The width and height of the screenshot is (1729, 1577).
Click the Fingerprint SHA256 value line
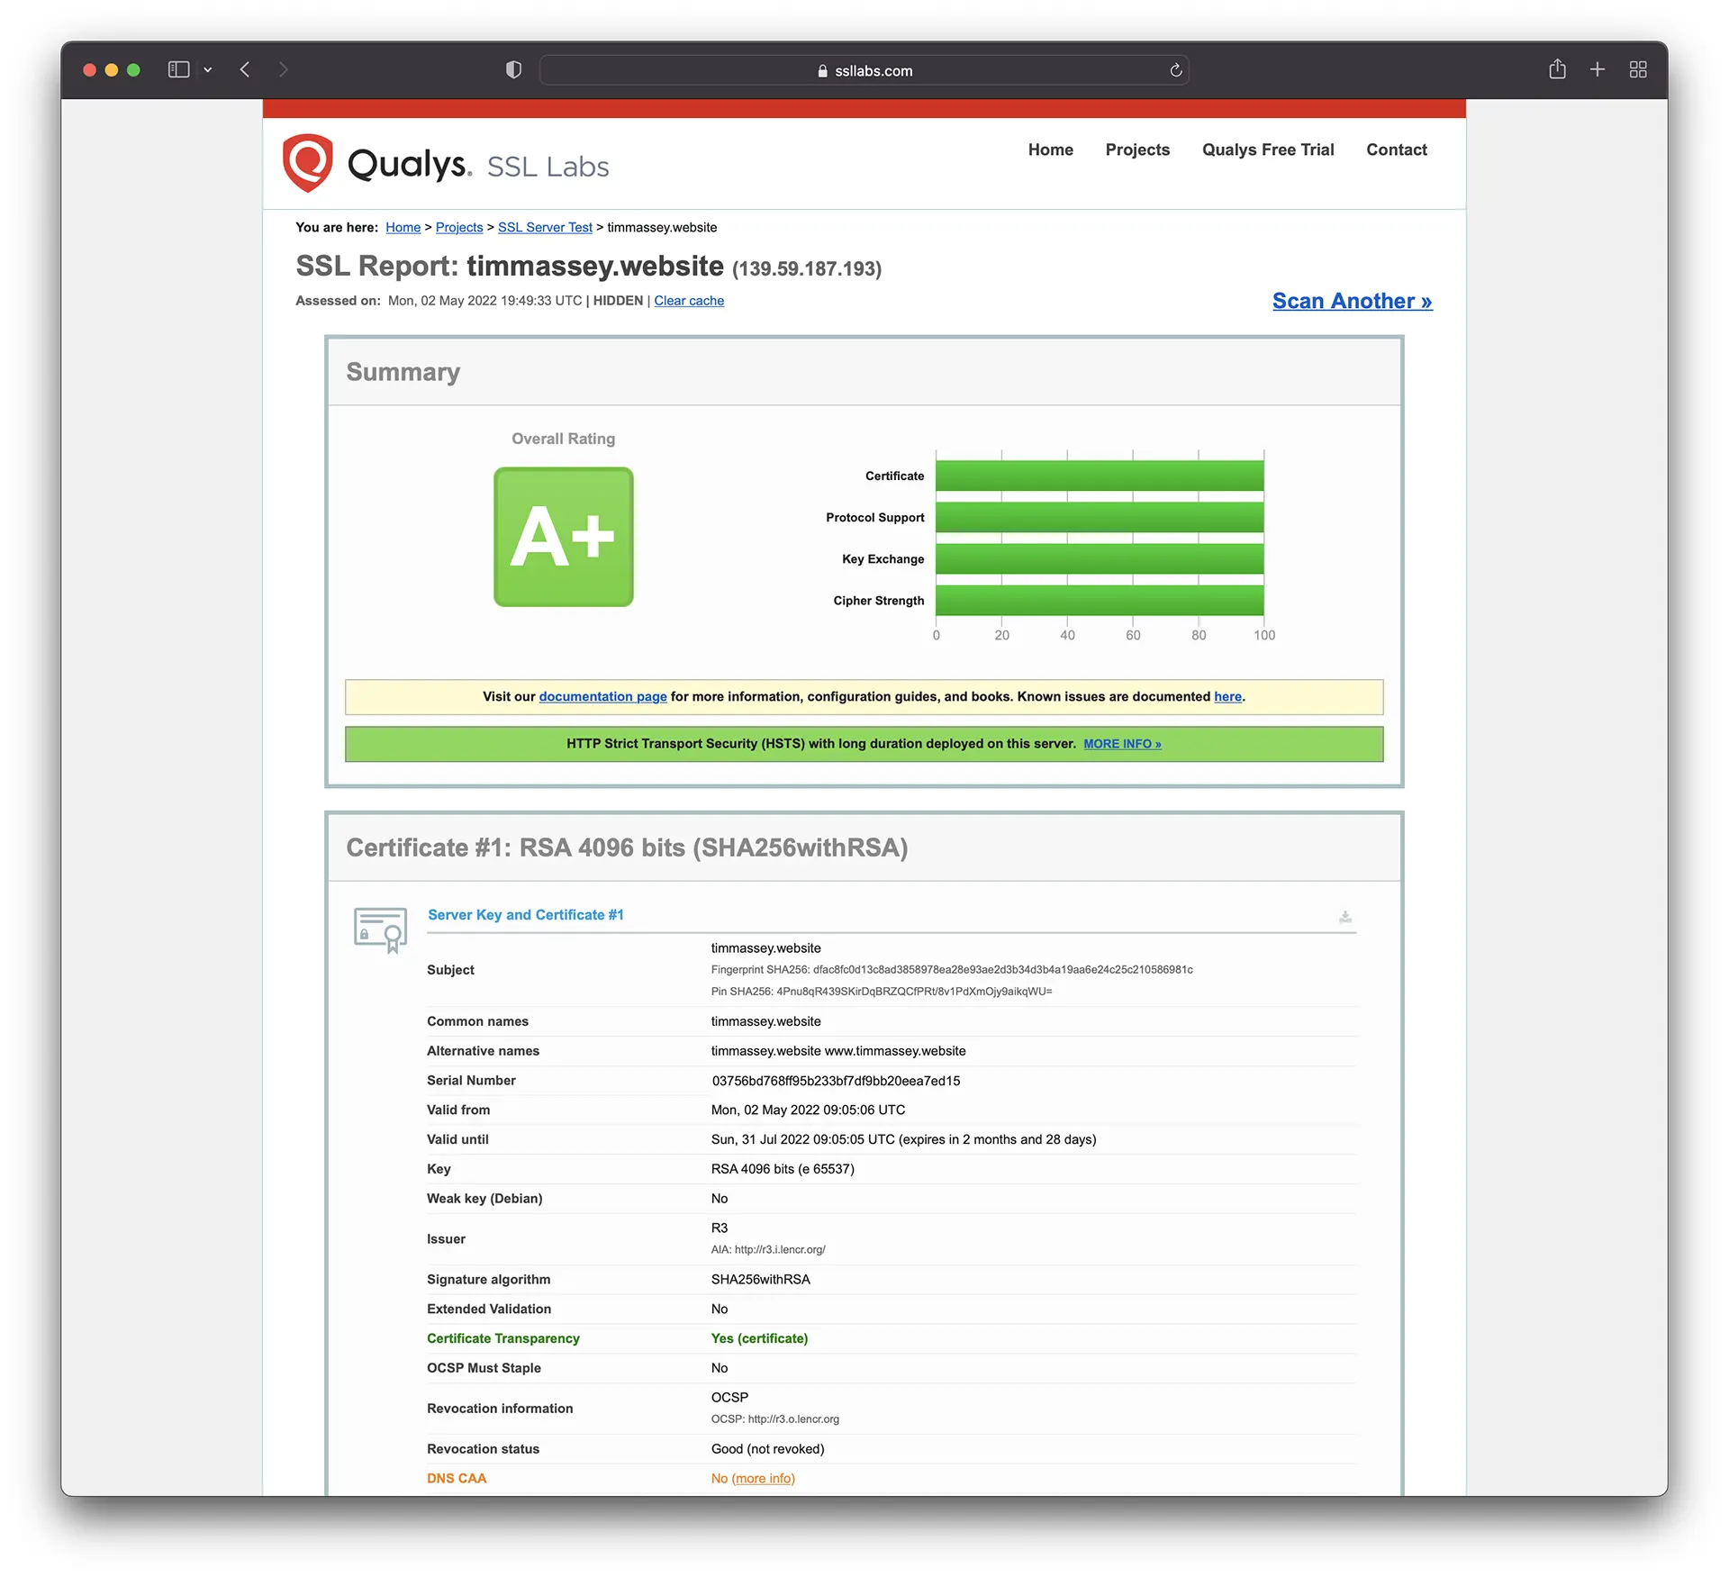point(952,970)
